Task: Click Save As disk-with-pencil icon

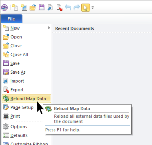Action: click(x=6, y=72)
